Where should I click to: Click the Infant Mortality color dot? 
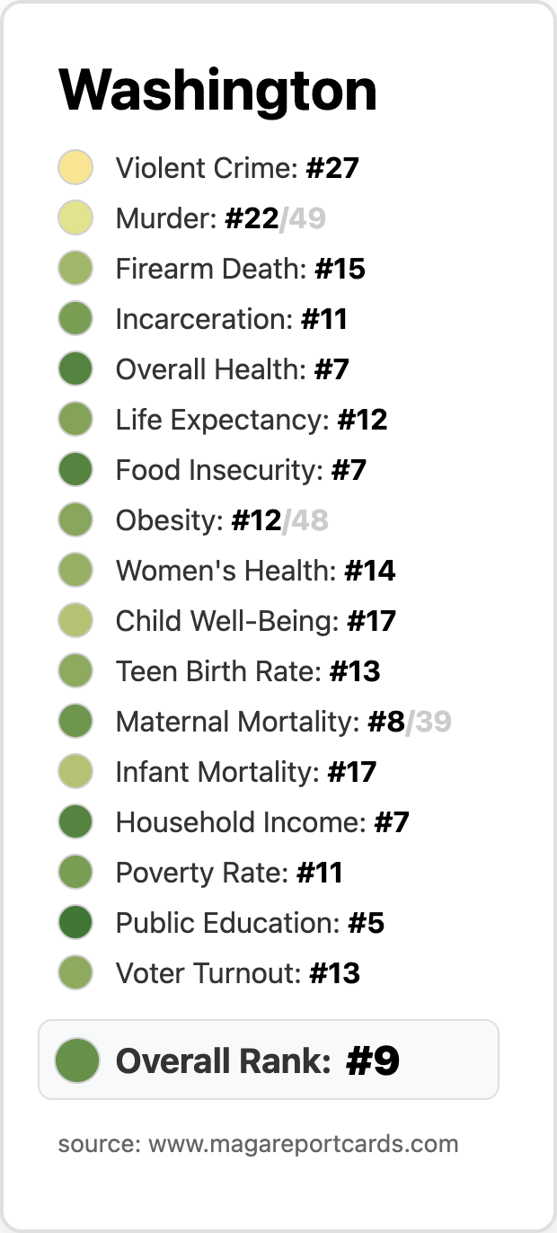75,772
